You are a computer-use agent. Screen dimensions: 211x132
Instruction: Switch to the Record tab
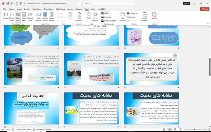point(70,9)
